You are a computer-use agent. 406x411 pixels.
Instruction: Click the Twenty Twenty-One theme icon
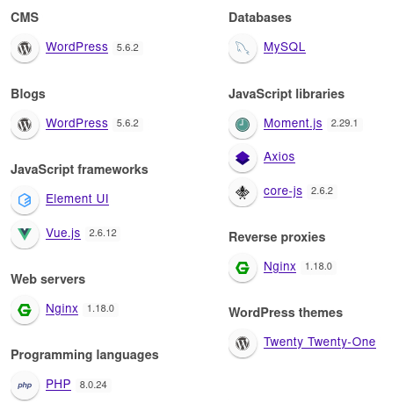pos(243,343)
